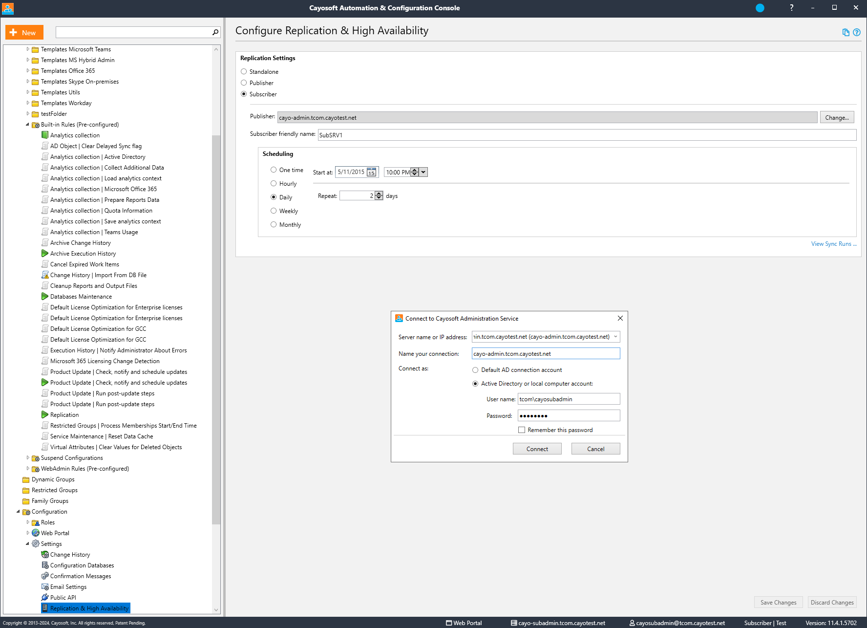Screen dimensions: 867x628
Task: Cancel the connection dialog
Action: (x=596, y=449)
